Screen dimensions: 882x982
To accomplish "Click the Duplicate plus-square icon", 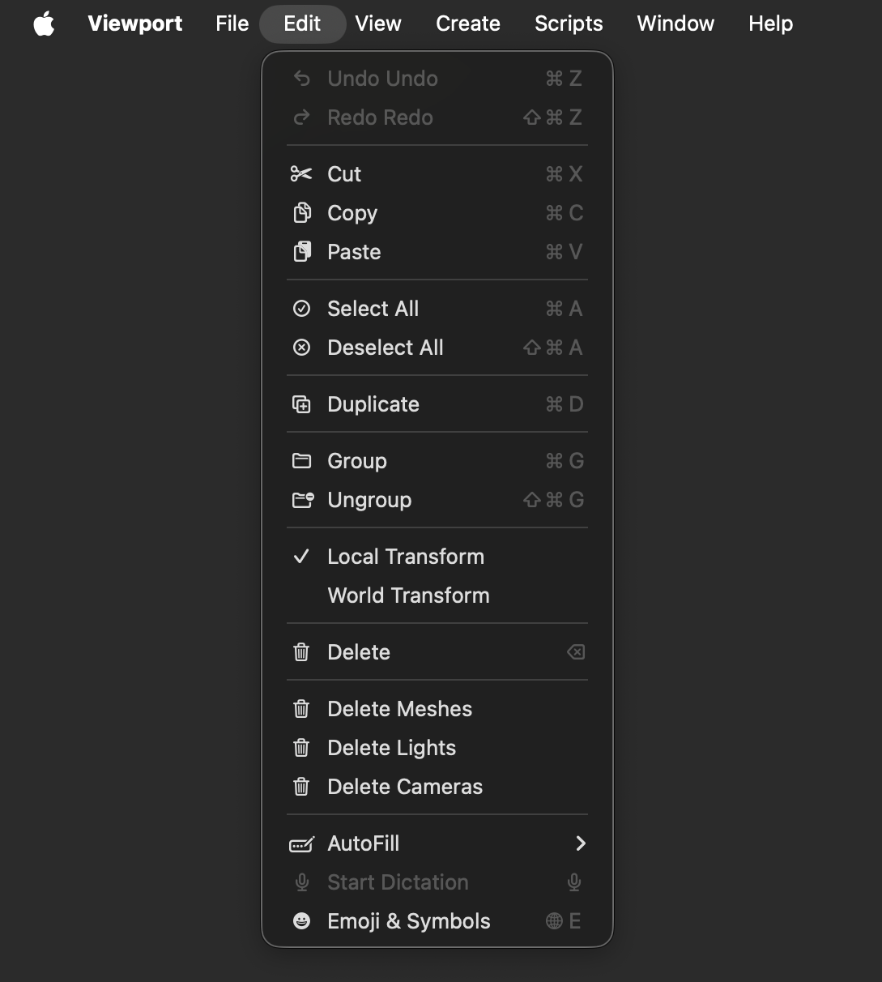I will tap(301, 404).
